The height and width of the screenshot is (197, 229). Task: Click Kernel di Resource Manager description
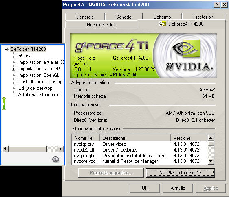coord(130,161)
